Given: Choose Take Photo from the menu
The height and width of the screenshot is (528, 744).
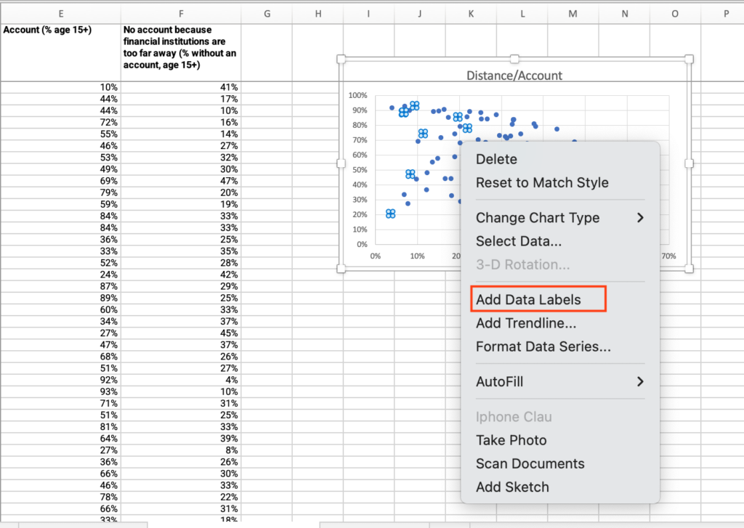Looking at the screenshot, I should (x=511, y=440).
